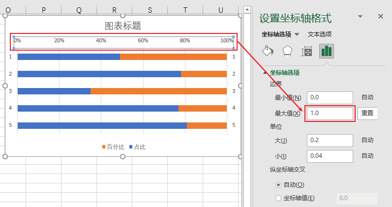Close the 设置坐标轴格式 pane
Screen dimensions: 392x207
point(381,17)
